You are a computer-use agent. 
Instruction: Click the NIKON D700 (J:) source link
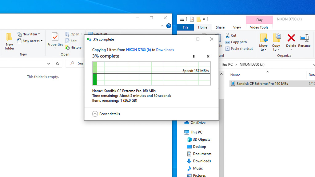138,50
